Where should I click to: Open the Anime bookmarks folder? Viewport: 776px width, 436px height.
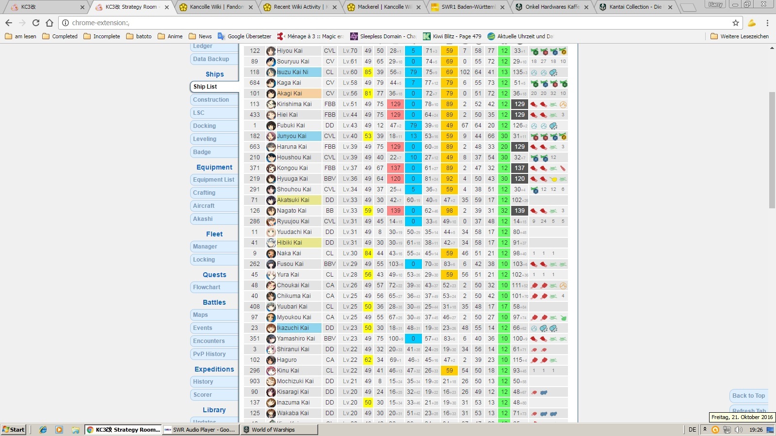(170, 36)
